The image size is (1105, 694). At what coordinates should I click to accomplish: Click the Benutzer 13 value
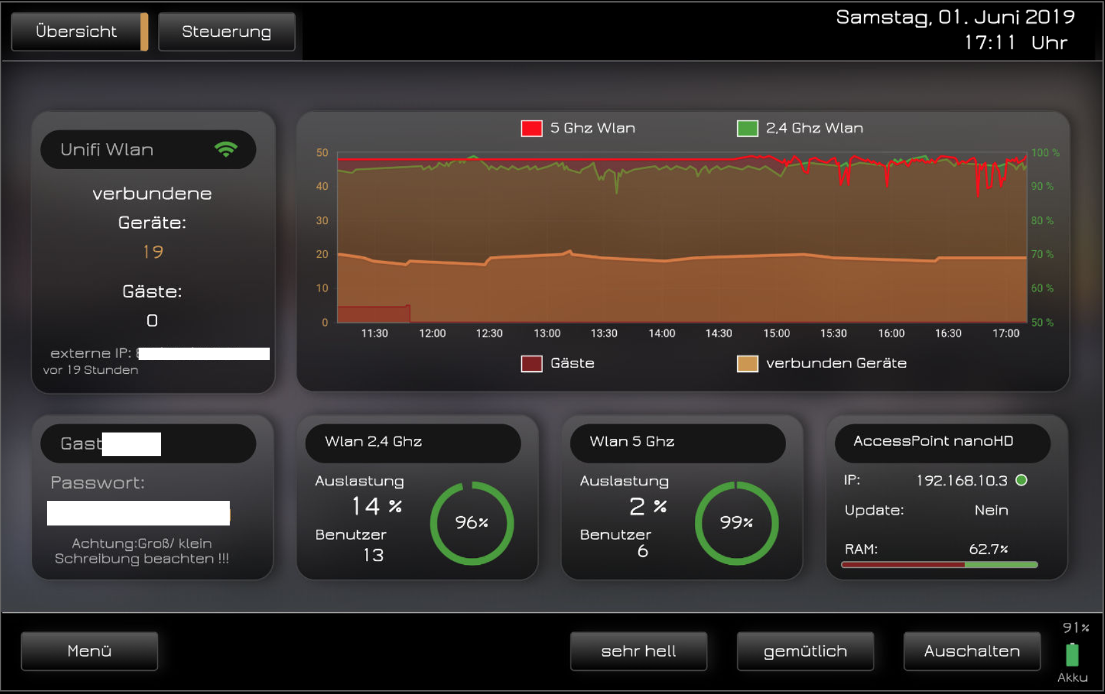pos(373,555)
